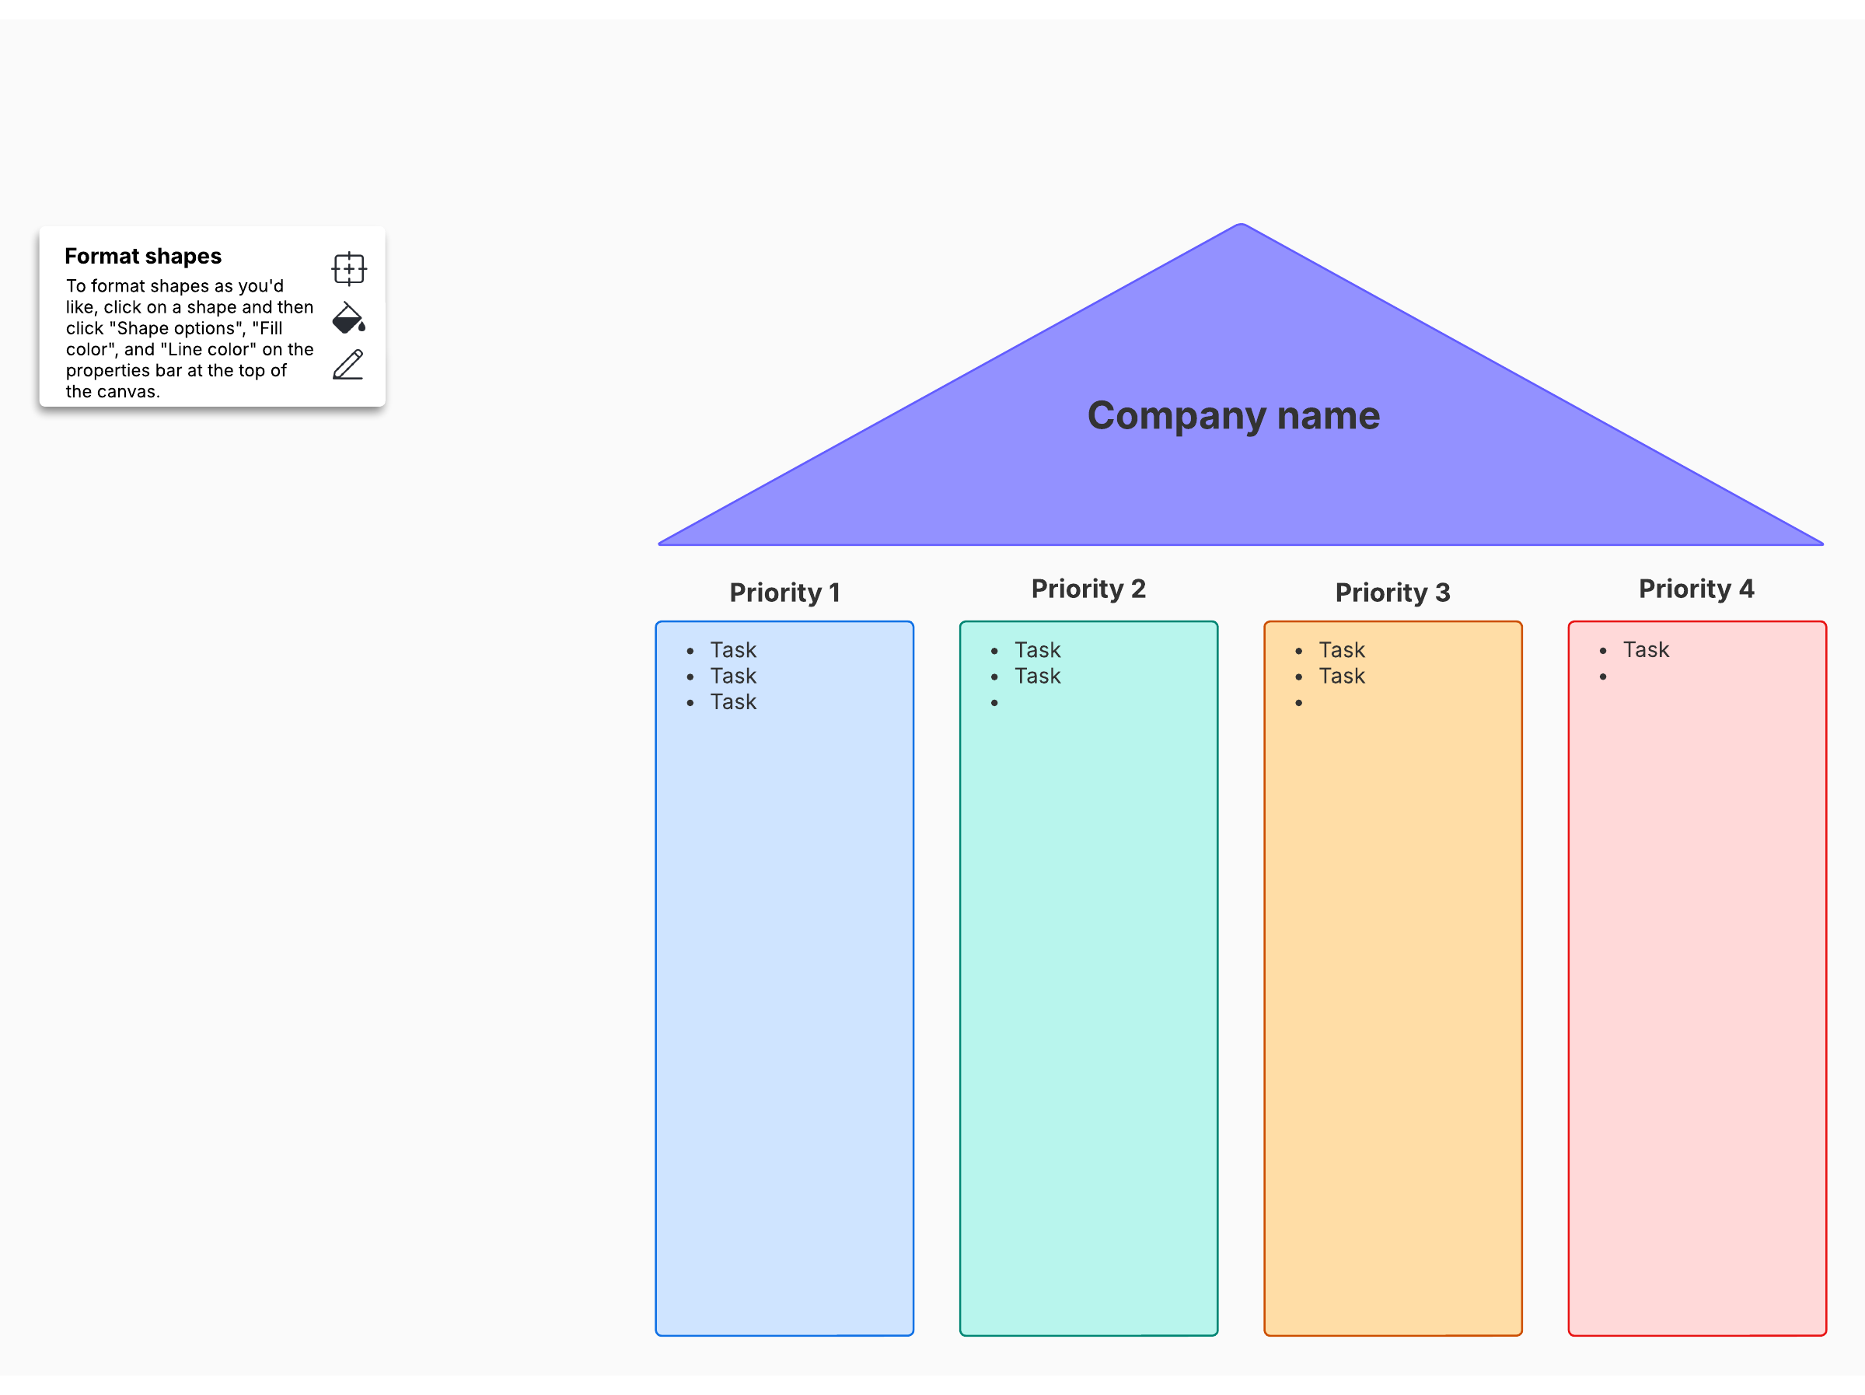
Task: Click the Fill color paint bucket icon
Action: [348, 318]
